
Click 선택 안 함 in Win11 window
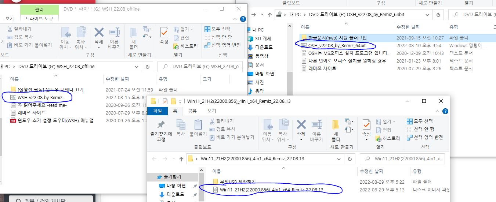point(420,129)
